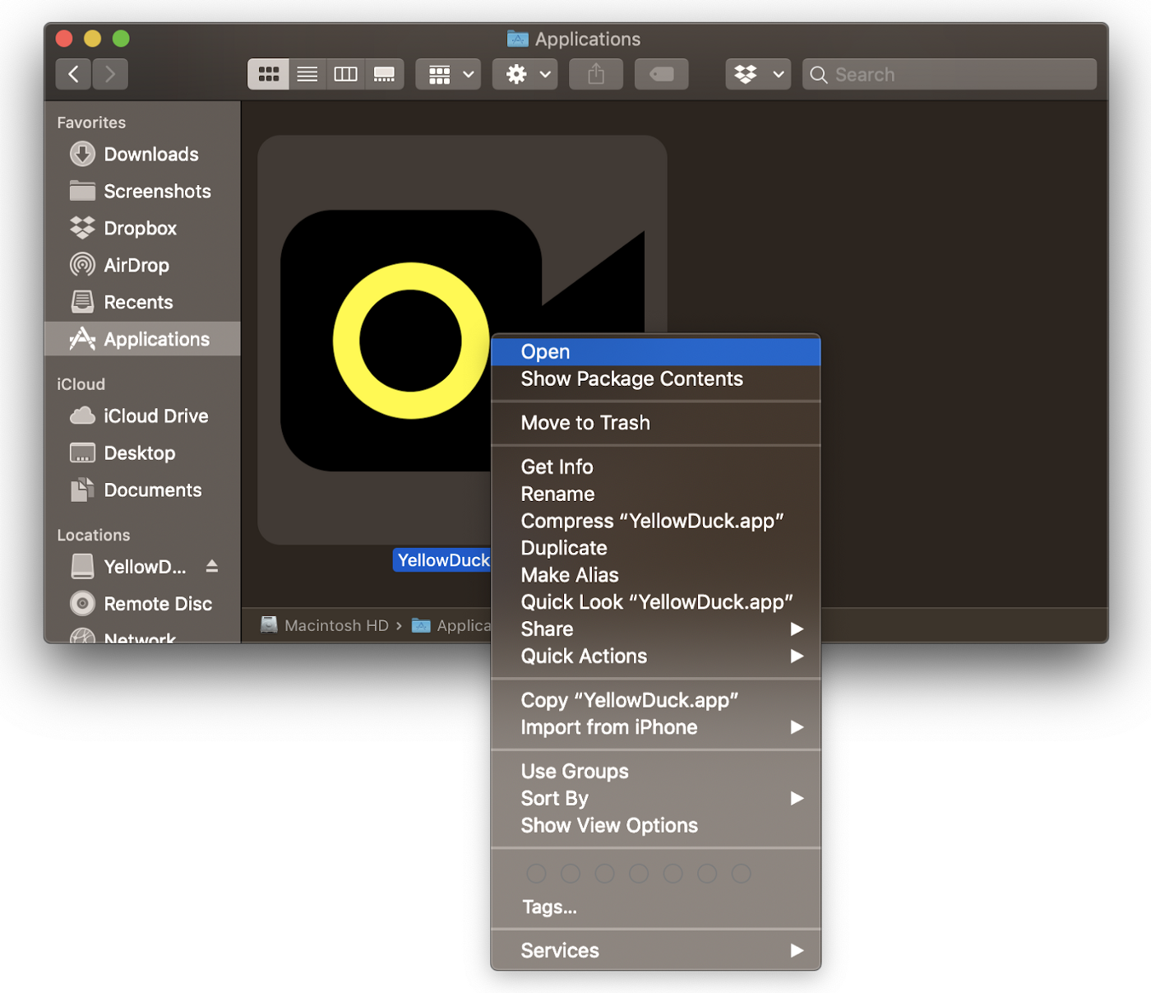Open AirDrop in the sidebar

[142, 266]
